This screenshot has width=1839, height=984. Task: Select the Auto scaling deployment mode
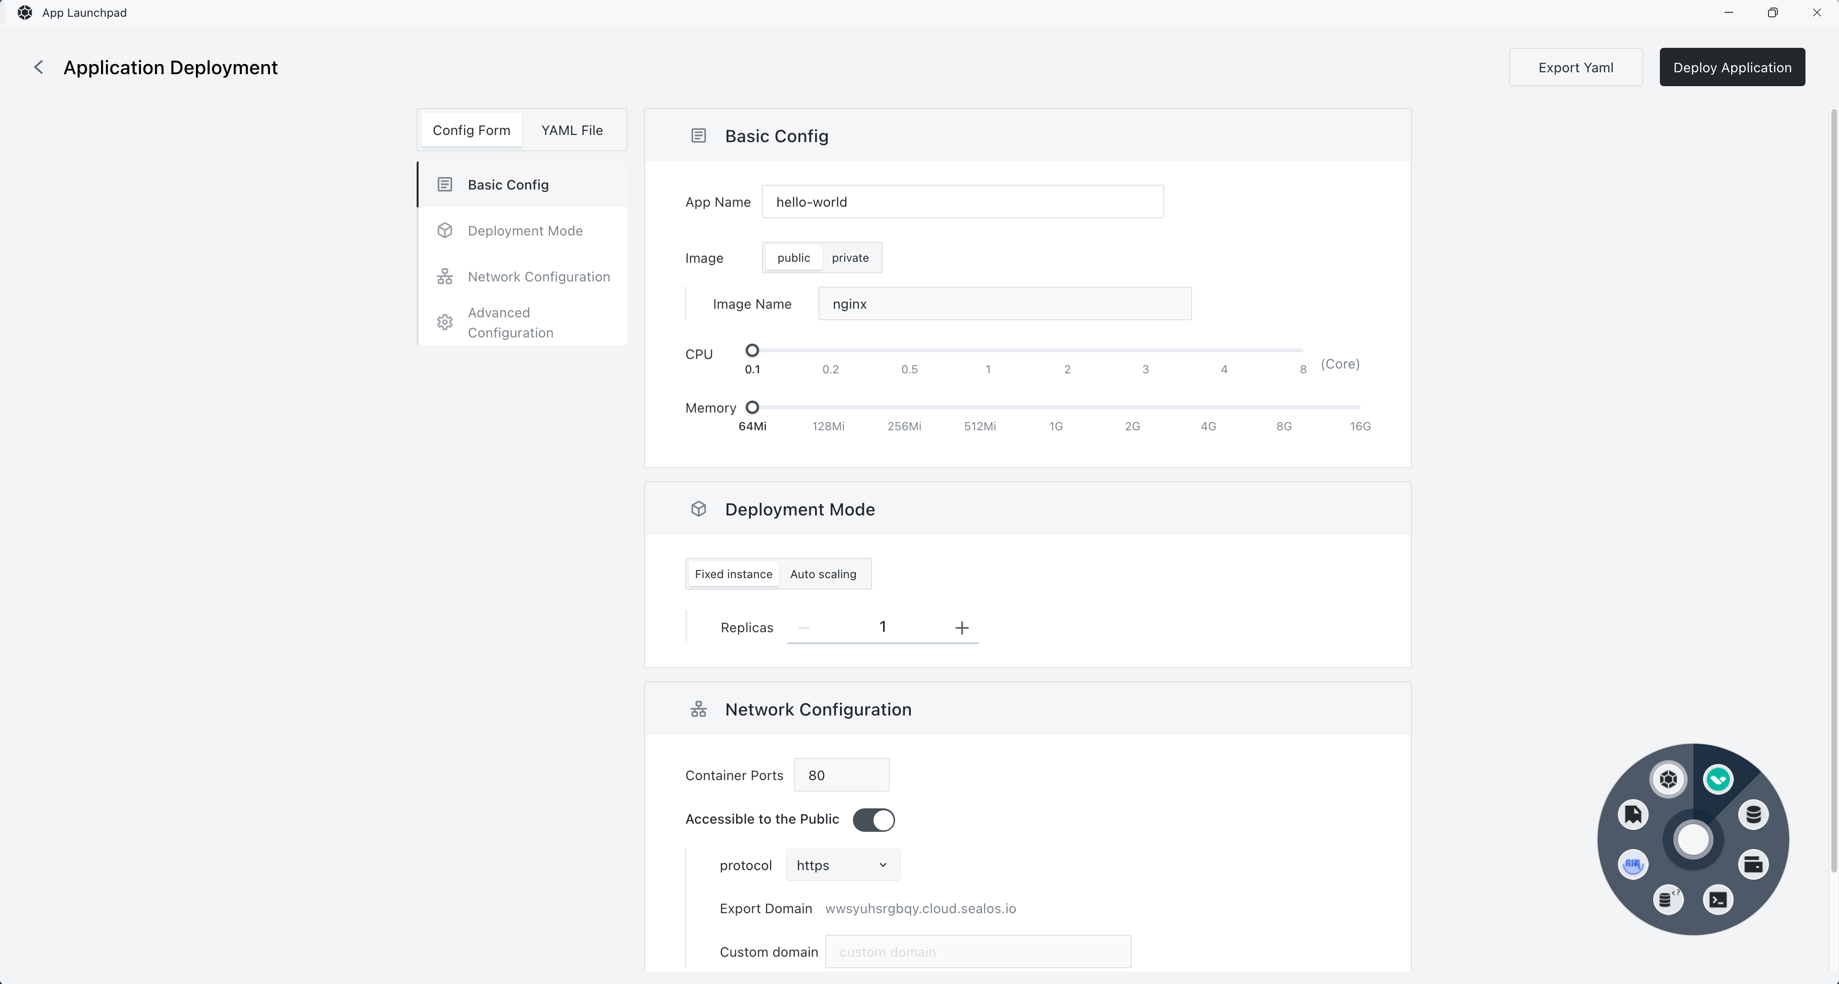coord(822,572)
